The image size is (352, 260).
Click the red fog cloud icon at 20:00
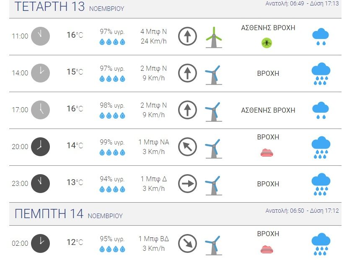pyautogui.click(x=267, y=153)
